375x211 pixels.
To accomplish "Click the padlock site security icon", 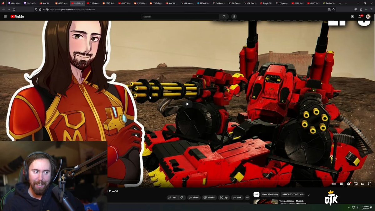I will point(40,9).
